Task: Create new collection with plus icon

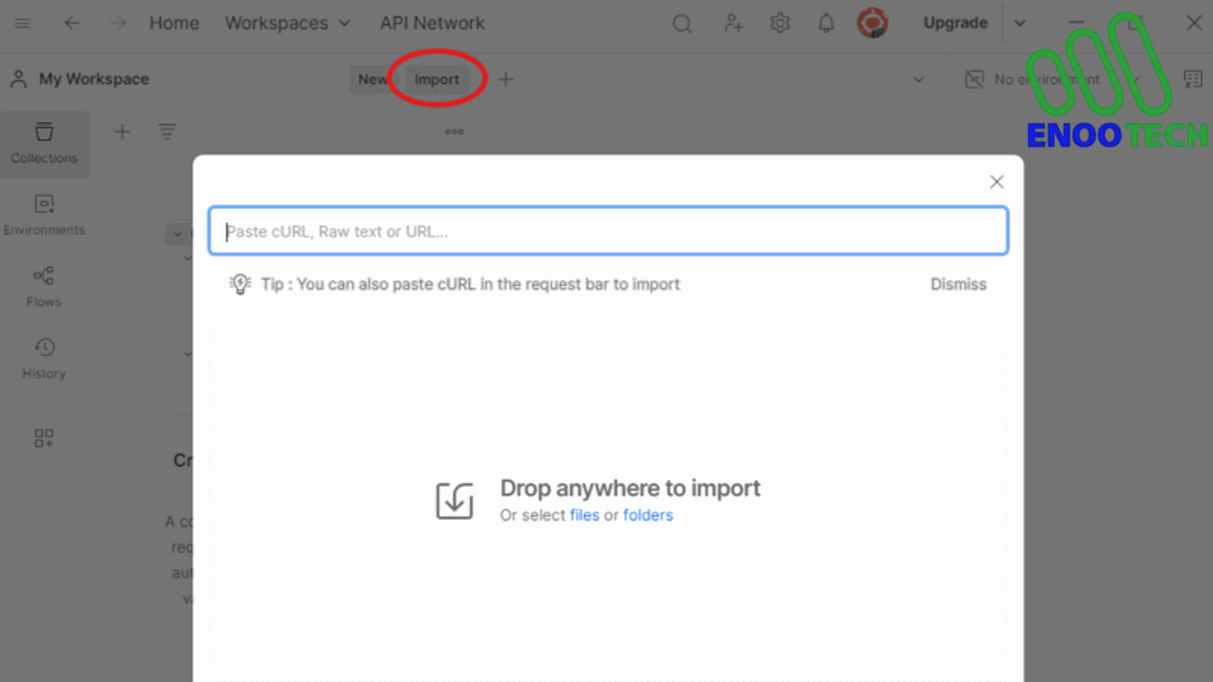Action: pos(122,132)
